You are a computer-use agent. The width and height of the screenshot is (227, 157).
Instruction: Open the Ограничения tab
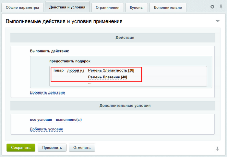[108, 7]
